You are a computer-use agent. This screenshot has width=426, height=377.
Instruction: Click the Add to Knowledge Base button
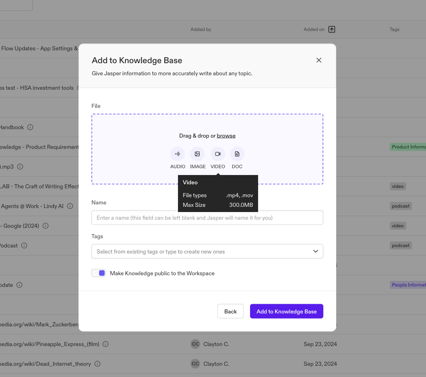pyautogui.click(x=286, y=311)
